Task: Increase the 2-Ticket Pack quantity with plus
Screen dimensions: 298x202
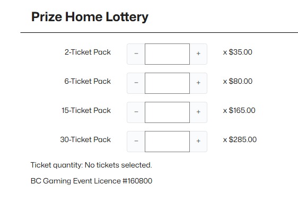Action: tap(198, 54)
